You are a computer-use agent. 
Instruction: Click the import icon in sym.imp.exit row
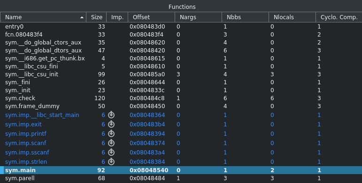111,124
